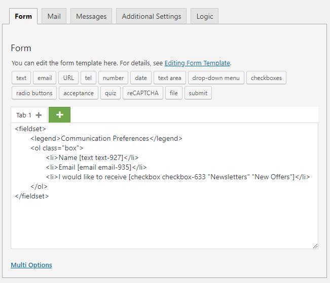This screenshot has height=283, width=330.
Task: Open the Editing Form Template link
Action: [x=197, y=63]
